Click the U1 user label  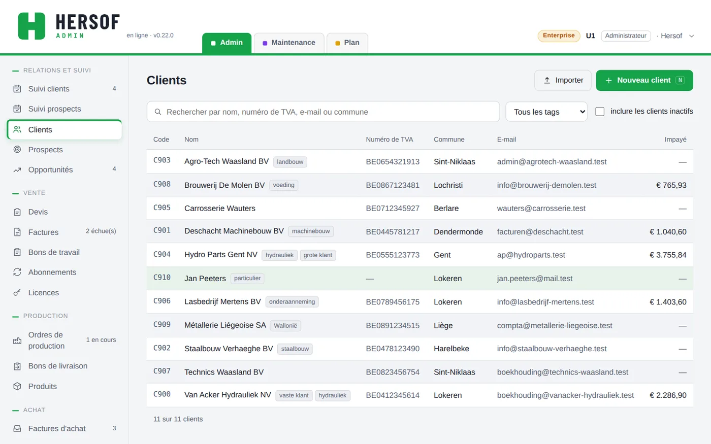pyautogui.click(x=590, y=36)
